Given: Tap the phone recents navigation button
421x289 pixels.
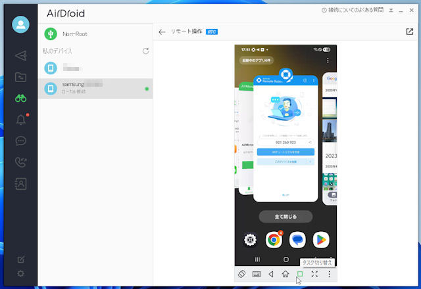Looking at the screenshot, I should pos(257,259).
